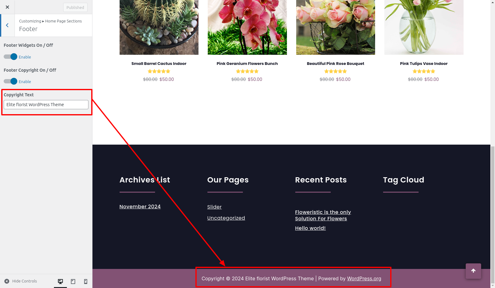Visit the WordPress.org footer link
The width and height of the screenshot is (495, 288).
364,278
